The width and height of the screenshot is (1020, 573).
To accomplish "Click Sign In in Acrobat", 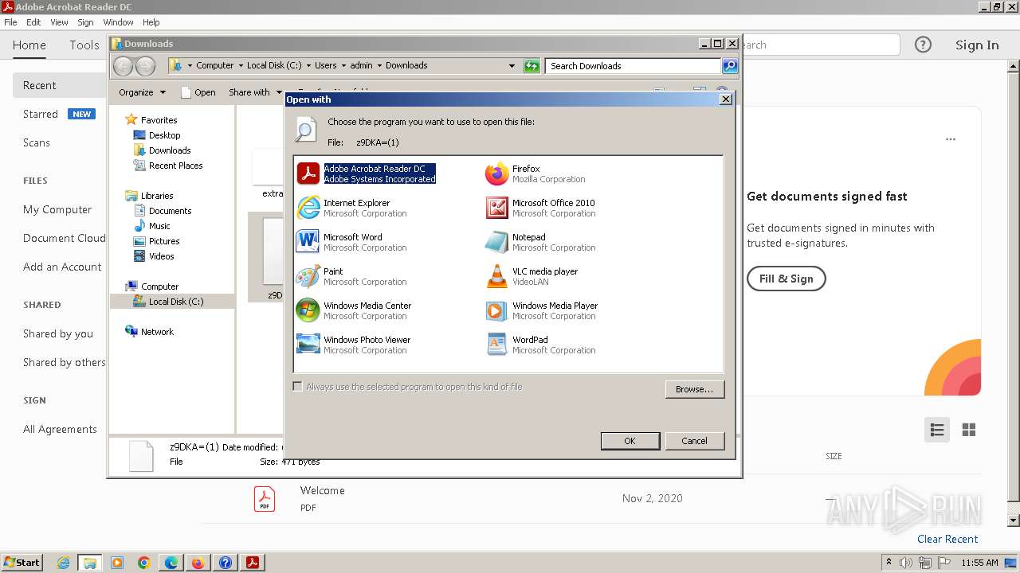I will click(977, 45).
